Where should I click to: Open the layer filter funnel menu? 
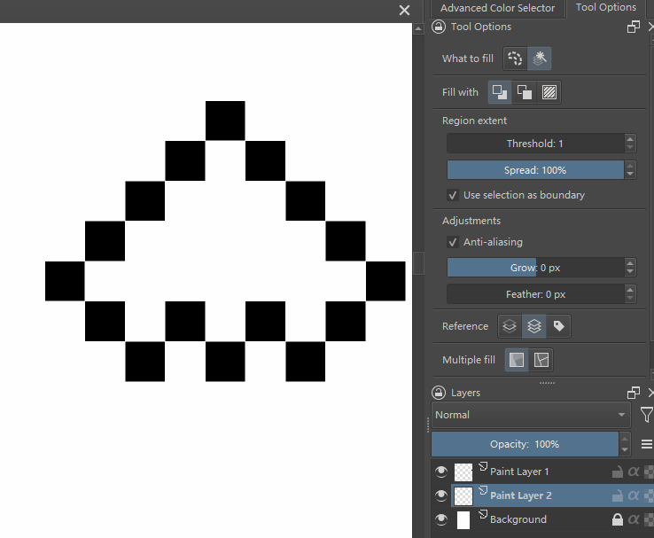646,415
